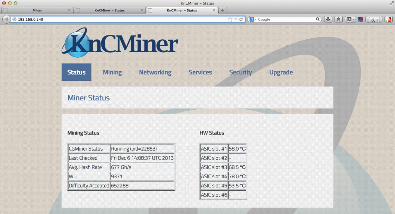The image size is (395, 214).
Task: Click the 652288 value cell
Action: (142, 185)
